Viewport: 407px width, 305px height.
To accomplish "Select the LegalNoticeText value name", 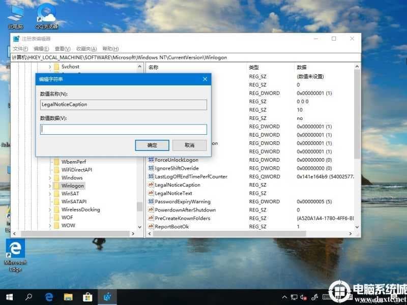I will (173, 194).
